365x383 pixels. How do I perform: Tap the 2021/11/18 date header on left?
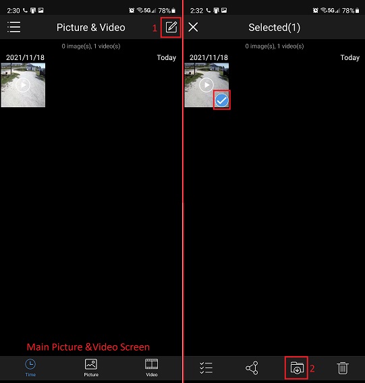[25, 57]
